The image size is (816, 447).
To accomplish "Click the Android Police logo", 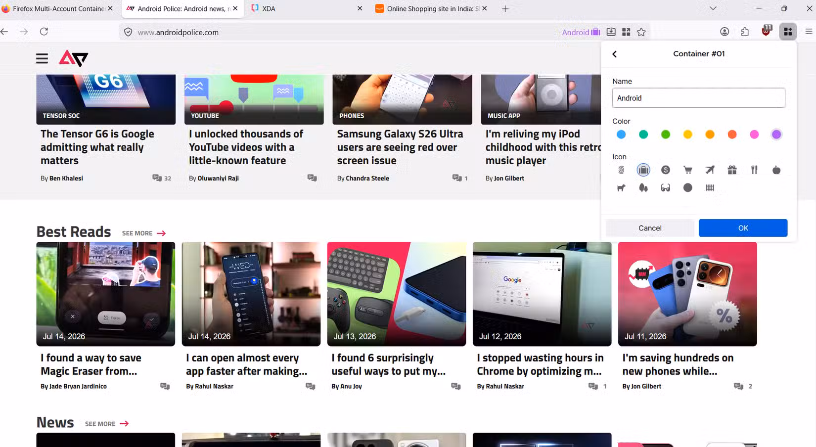I will click(73, 58).
